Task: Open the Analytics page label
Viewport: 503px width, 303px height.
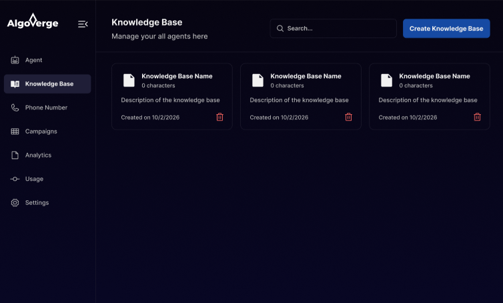Action: [38, 155]
